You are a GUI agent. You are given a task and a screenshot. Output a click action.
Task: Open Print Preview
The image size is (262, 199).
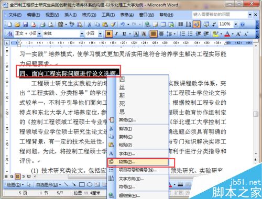(x=51, y=25)
